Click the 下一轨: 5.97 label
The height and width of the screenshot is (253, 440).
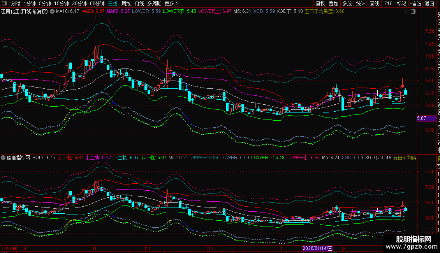pos(153,158)
